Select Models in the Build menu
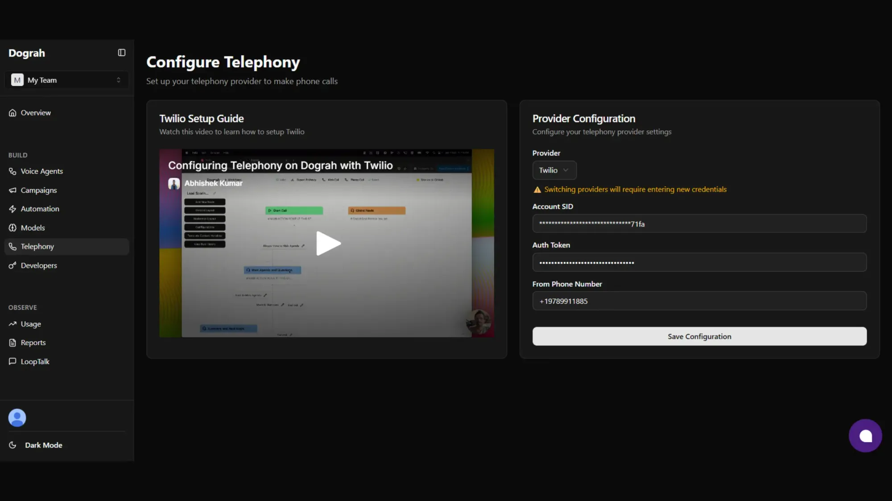The height and width of the screenshot is (501, 892). [x=33, y=228]
